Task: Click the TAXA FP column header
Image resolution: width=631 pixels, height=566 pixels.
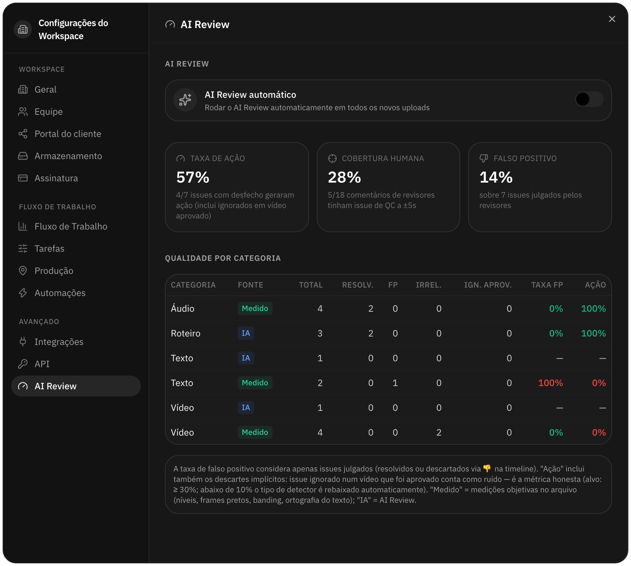Action: (547, 285)
